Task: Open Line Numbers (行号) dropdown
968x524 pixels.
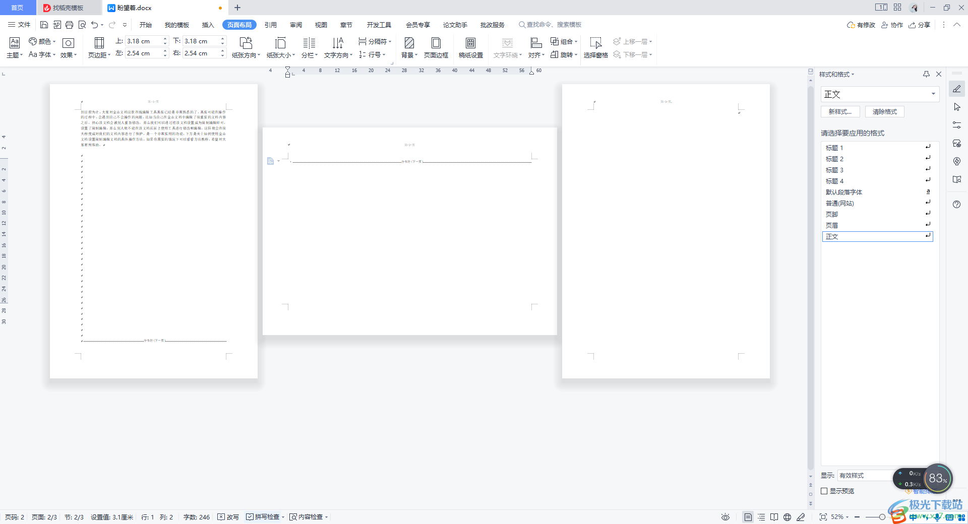Action: coord(372,54)
